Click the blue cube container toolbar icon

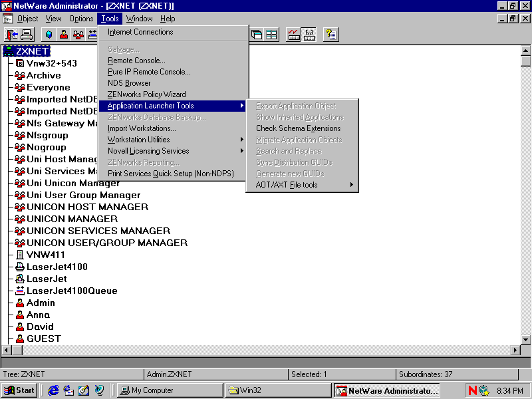click(x=49, y=35)
